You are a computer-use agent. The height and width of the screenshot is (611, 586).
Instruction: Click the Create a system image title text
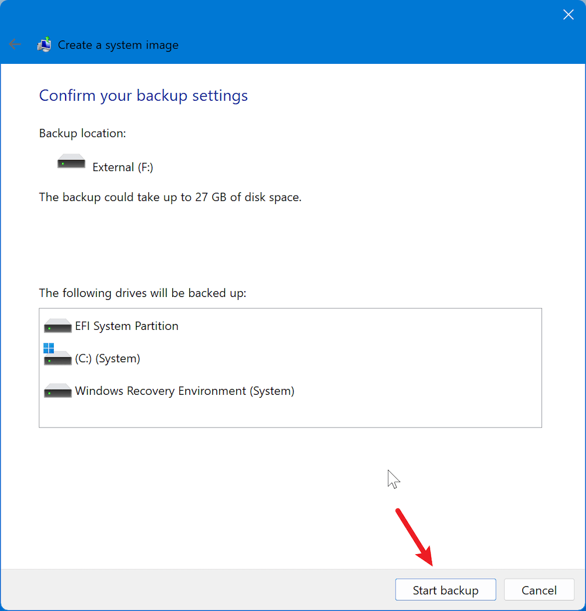(x=117, y=45)
